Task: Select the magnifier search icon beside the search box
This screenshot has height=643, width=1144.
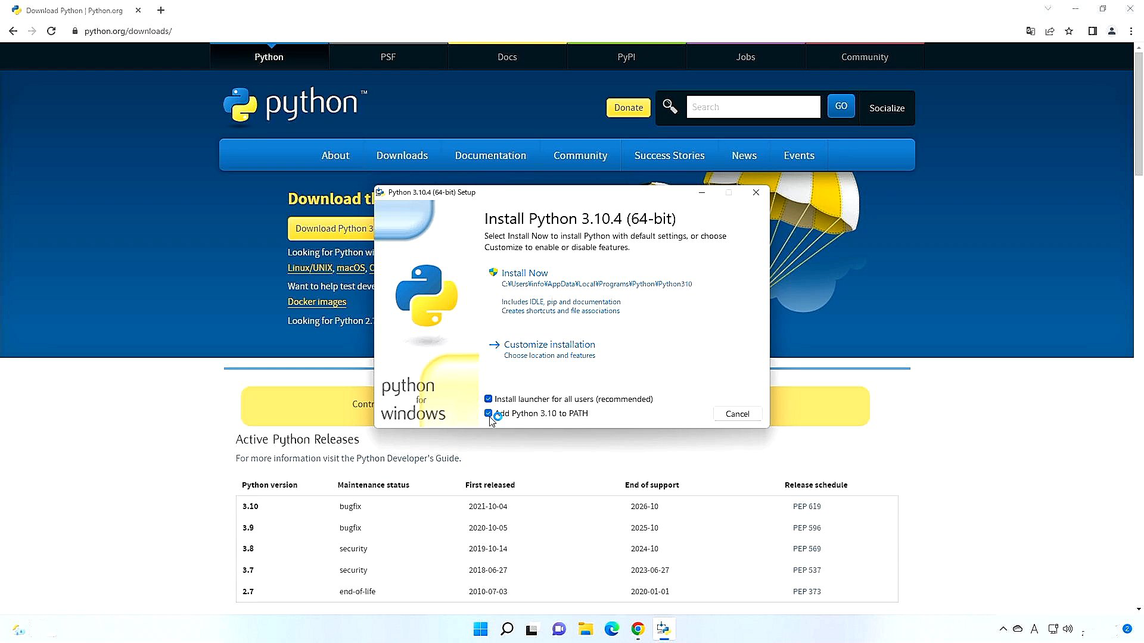Action: coord(670,107)
